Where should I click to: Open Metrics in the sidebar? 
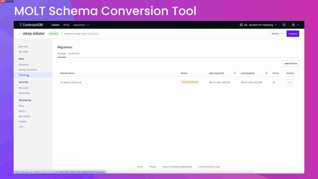click(22, 111)
